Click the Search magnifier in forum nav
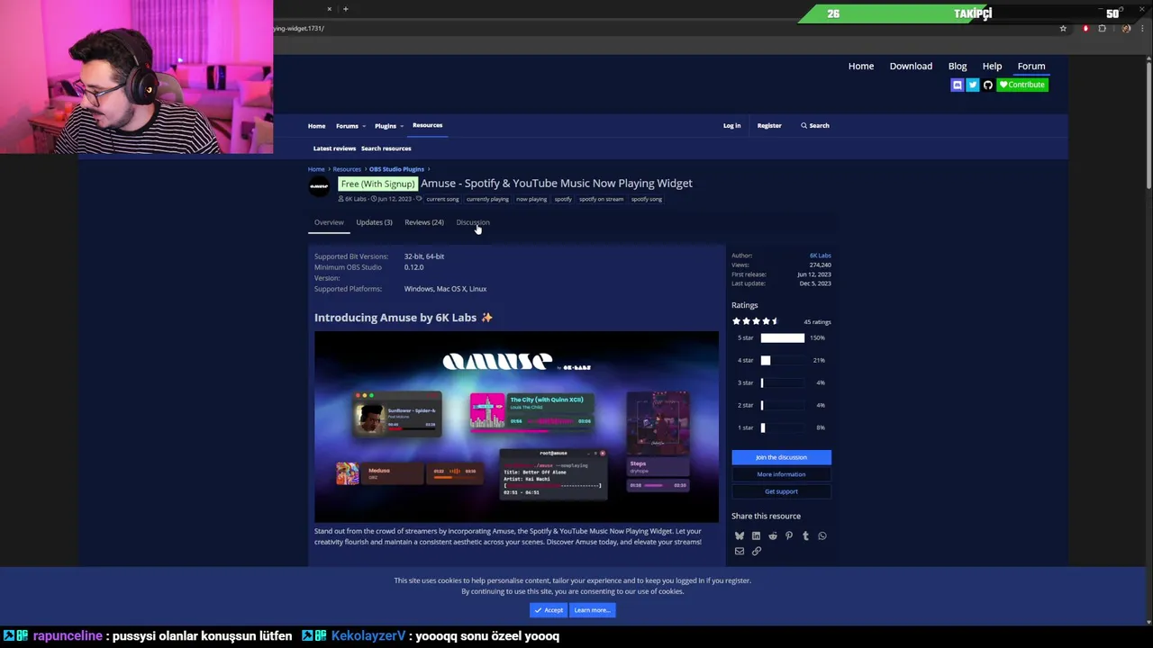The image size is (1153, 648). point(814,125)
